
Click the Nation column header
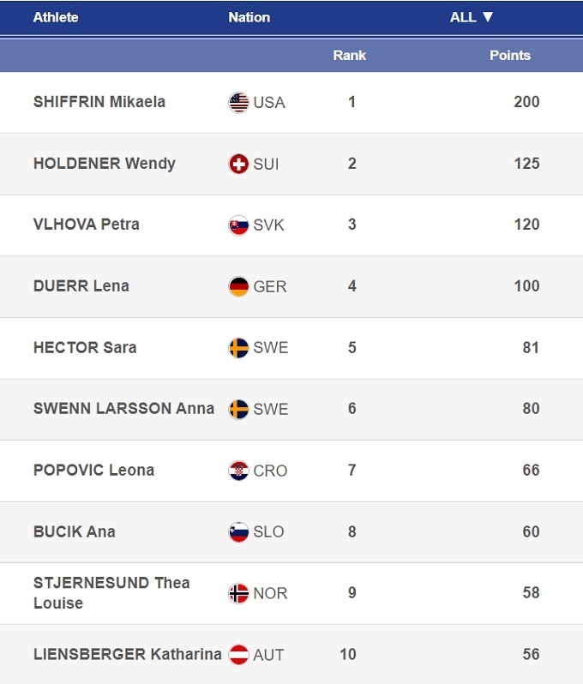point(249,17)
